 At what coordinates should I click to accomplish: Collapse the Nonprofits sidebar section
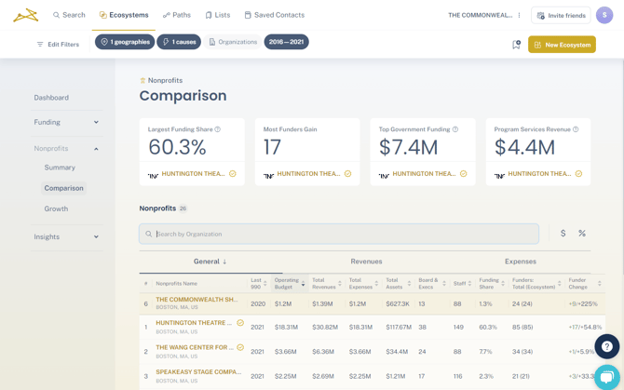pos(96,149)
